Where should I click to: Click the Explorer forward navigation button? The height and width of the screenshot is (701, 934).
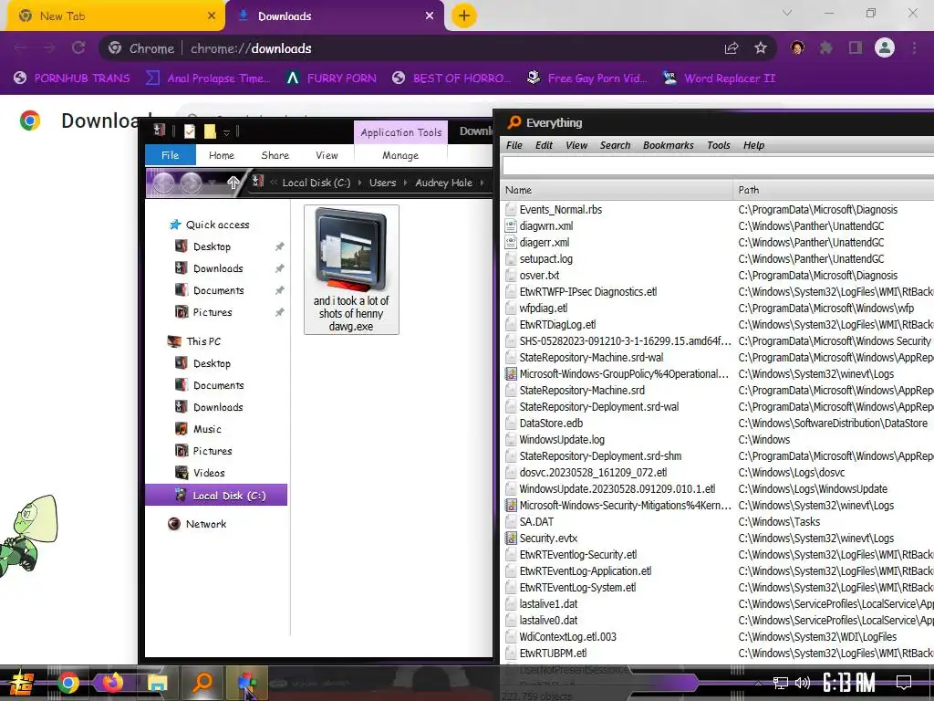coord(192,183)
